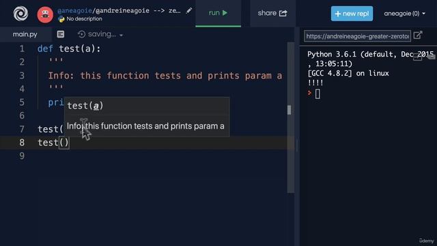Click the @aneagoie username link

tap(74, 11)
